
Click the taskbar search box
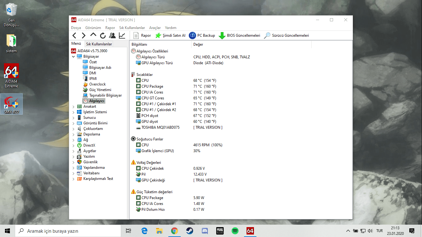pos(68,231)
